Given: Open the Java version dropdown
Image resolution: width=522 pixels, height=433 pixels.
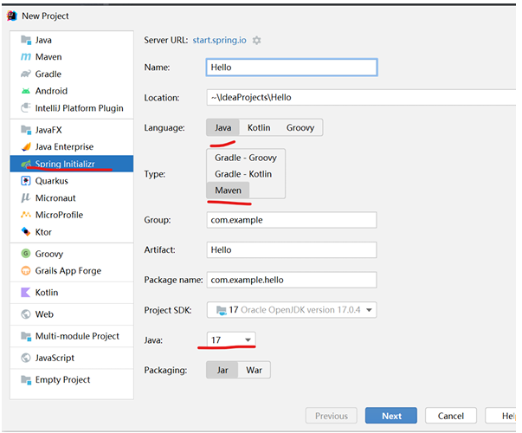Looking at the screenshot, I should 231,340.
